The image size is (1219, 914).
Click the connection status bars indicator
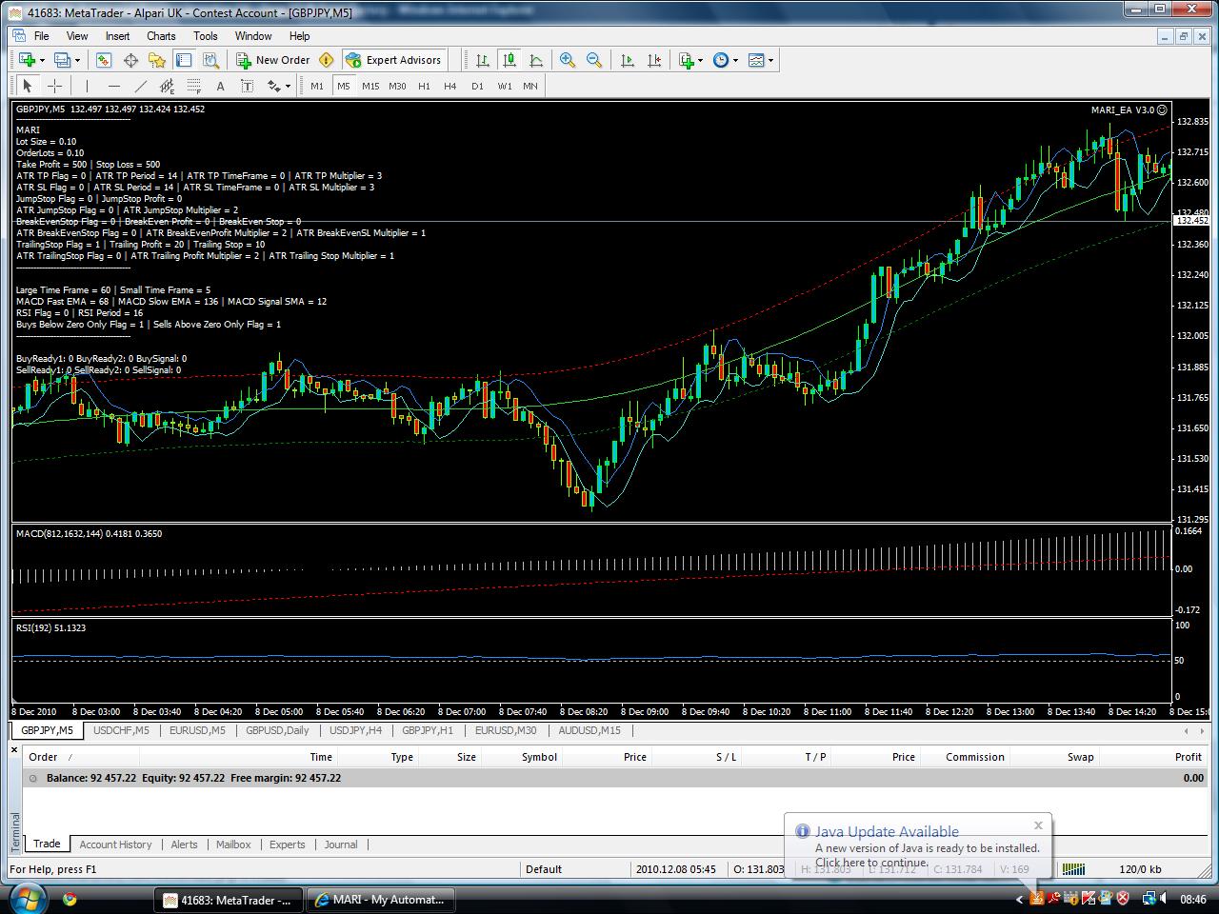tap(1073, 869)
